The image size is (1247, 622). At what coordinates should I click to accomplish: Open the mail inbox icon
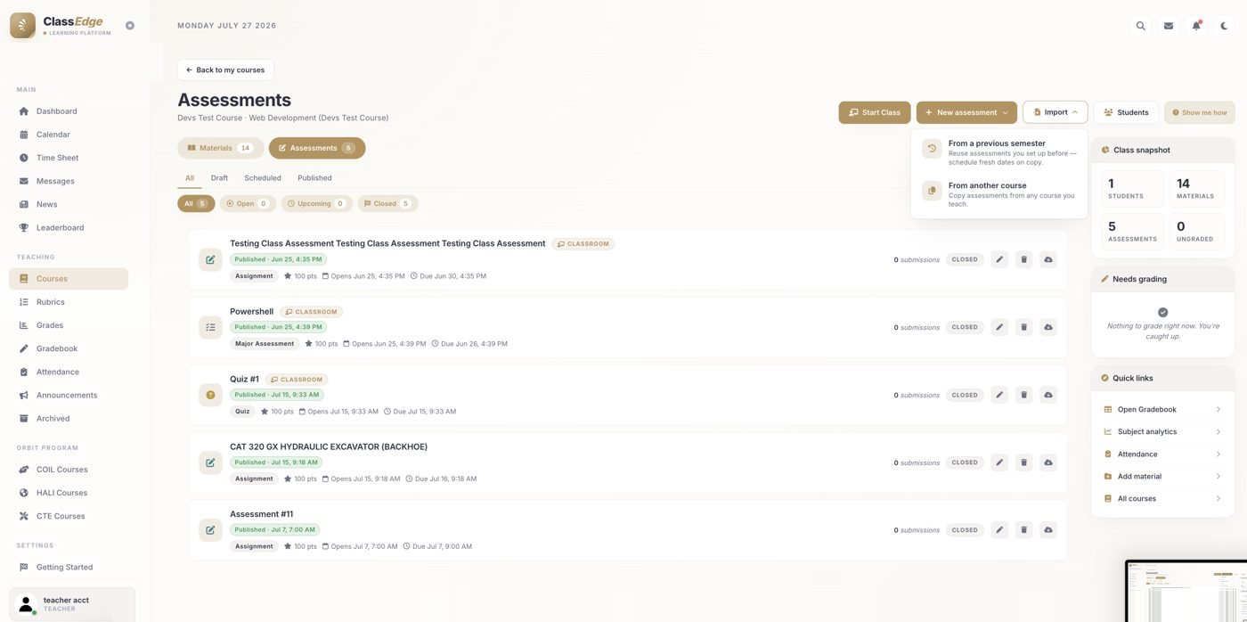pos(1169,26)
